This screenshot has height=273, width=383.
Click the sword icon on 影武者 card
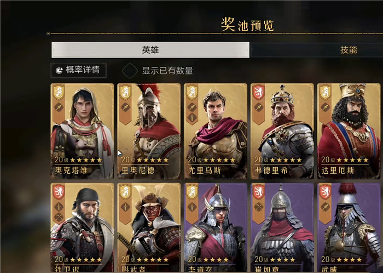[125, 207]
